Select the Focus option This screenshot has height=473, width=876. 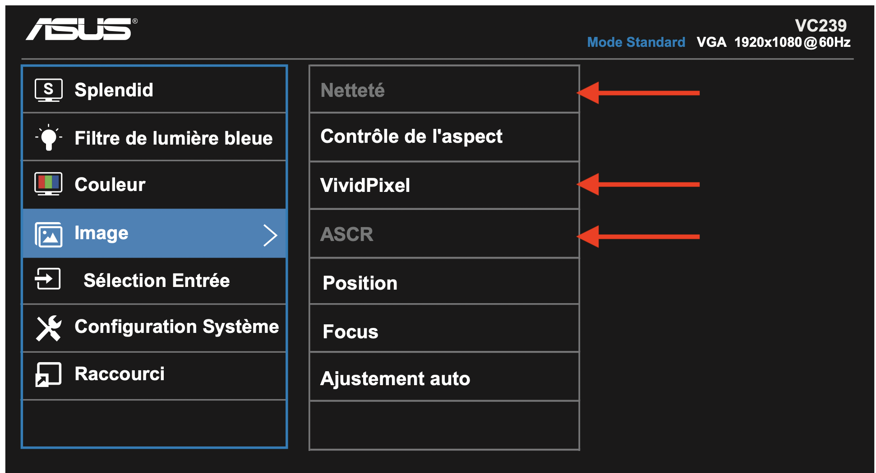click(350, 332)
